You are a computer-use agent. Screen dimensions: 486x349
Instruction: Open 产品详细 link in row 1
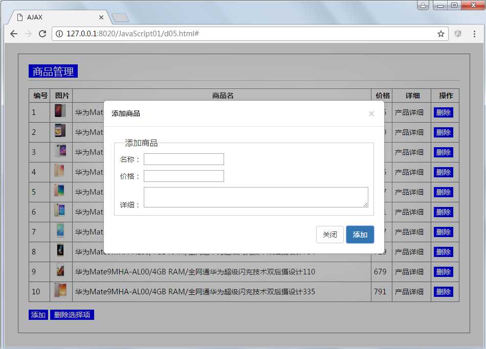point(409,112)
